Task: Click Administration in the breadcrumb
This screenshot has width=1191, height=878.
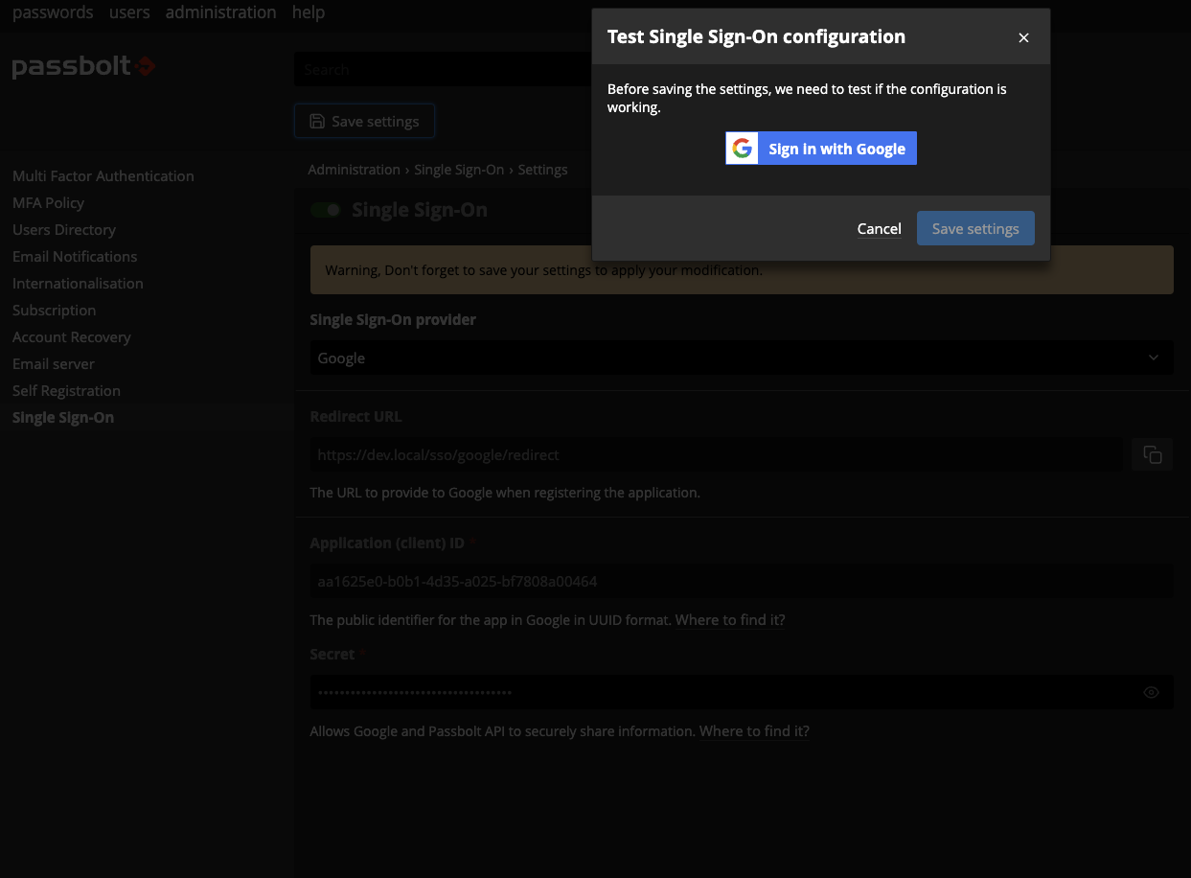Action: click(355, 170)
